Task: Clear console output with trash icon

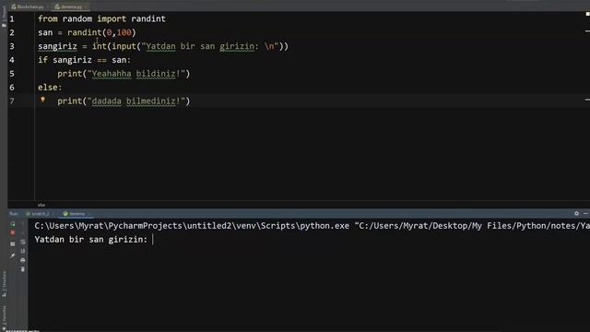Action: coord(23,269)
